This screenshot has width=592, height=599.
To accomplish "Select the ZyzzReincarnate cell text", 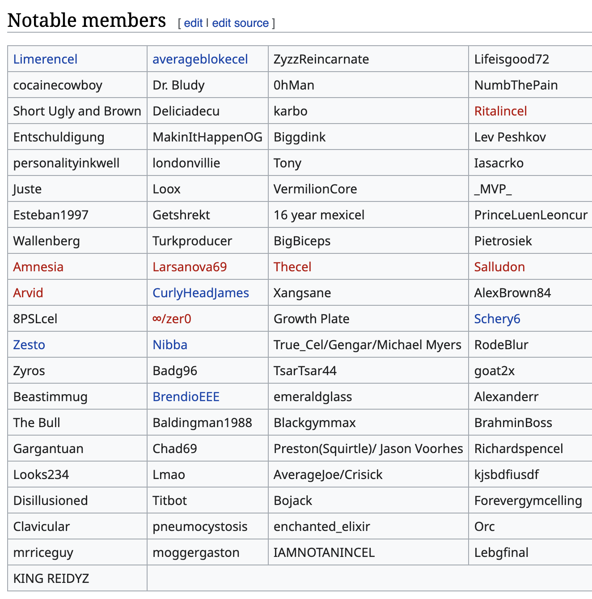I will (x=321, y=59).
